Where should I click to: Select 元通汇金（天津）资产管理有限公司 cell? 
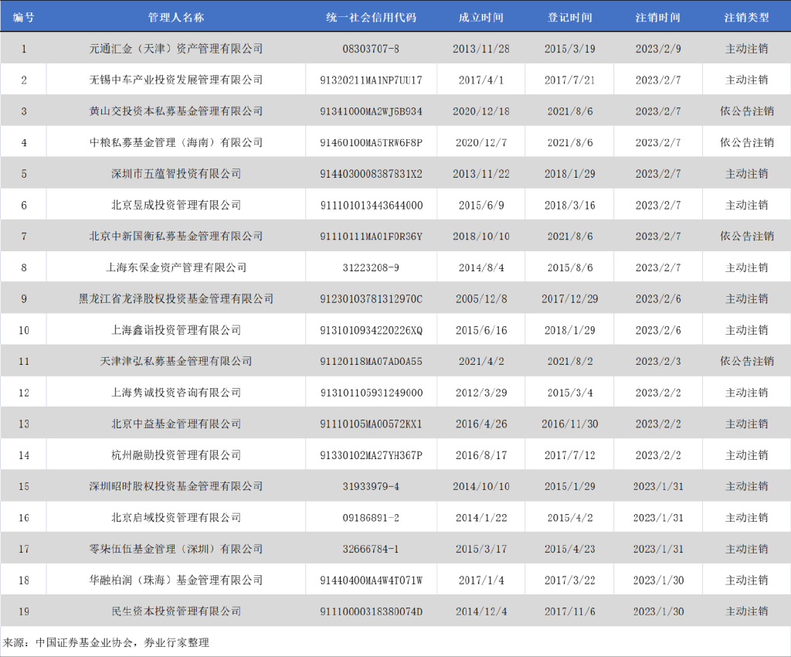coord(175,49)
